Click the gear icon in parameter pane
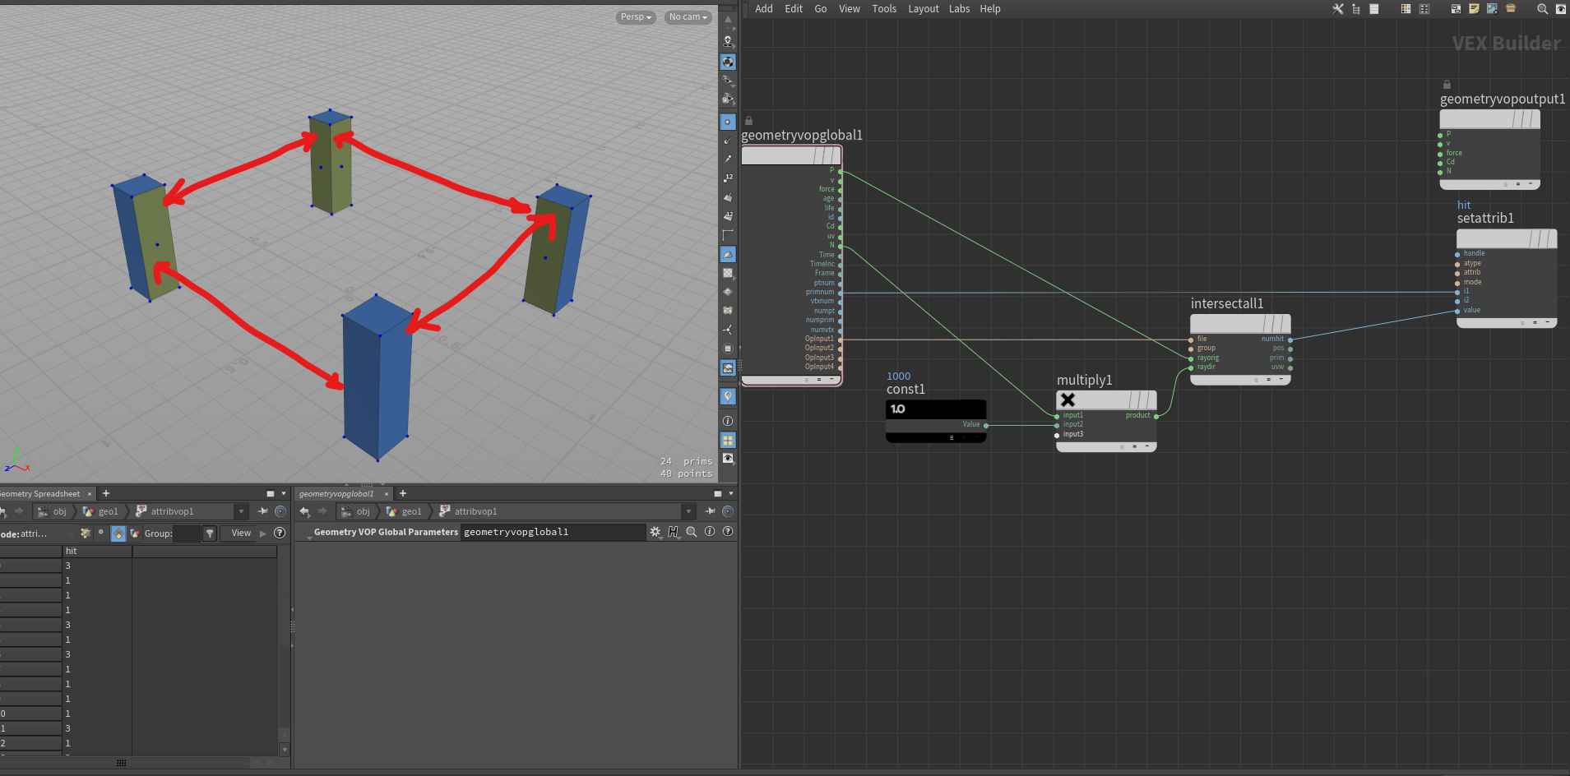The image size is (1570, 776). 655,532
